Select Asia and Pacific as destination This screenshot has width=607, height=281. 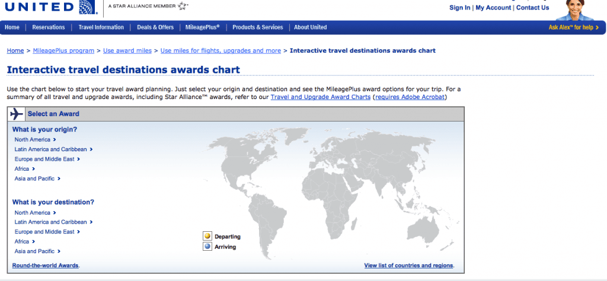click(x=37, y=251)
